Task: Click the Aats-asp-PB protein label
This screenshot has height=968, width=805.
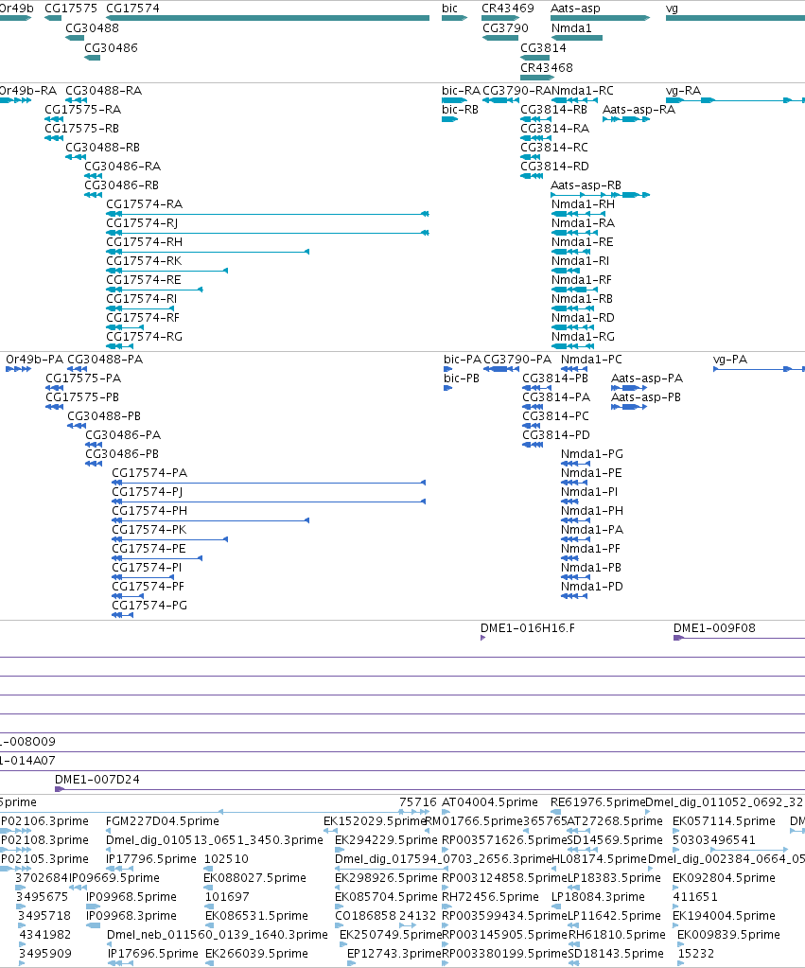Action: point(646,397)
